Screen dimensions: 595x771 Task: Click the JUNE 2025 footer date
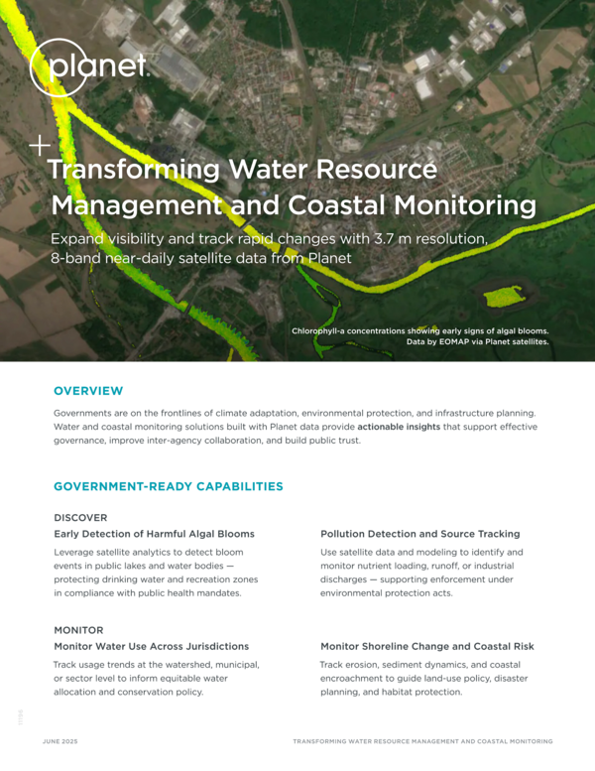(x=59, y=741)
